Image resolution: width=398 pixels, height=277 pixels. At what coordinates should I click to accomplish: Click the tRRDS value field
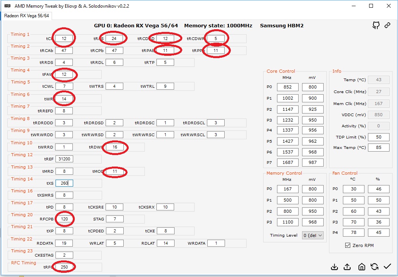[64, 62]
